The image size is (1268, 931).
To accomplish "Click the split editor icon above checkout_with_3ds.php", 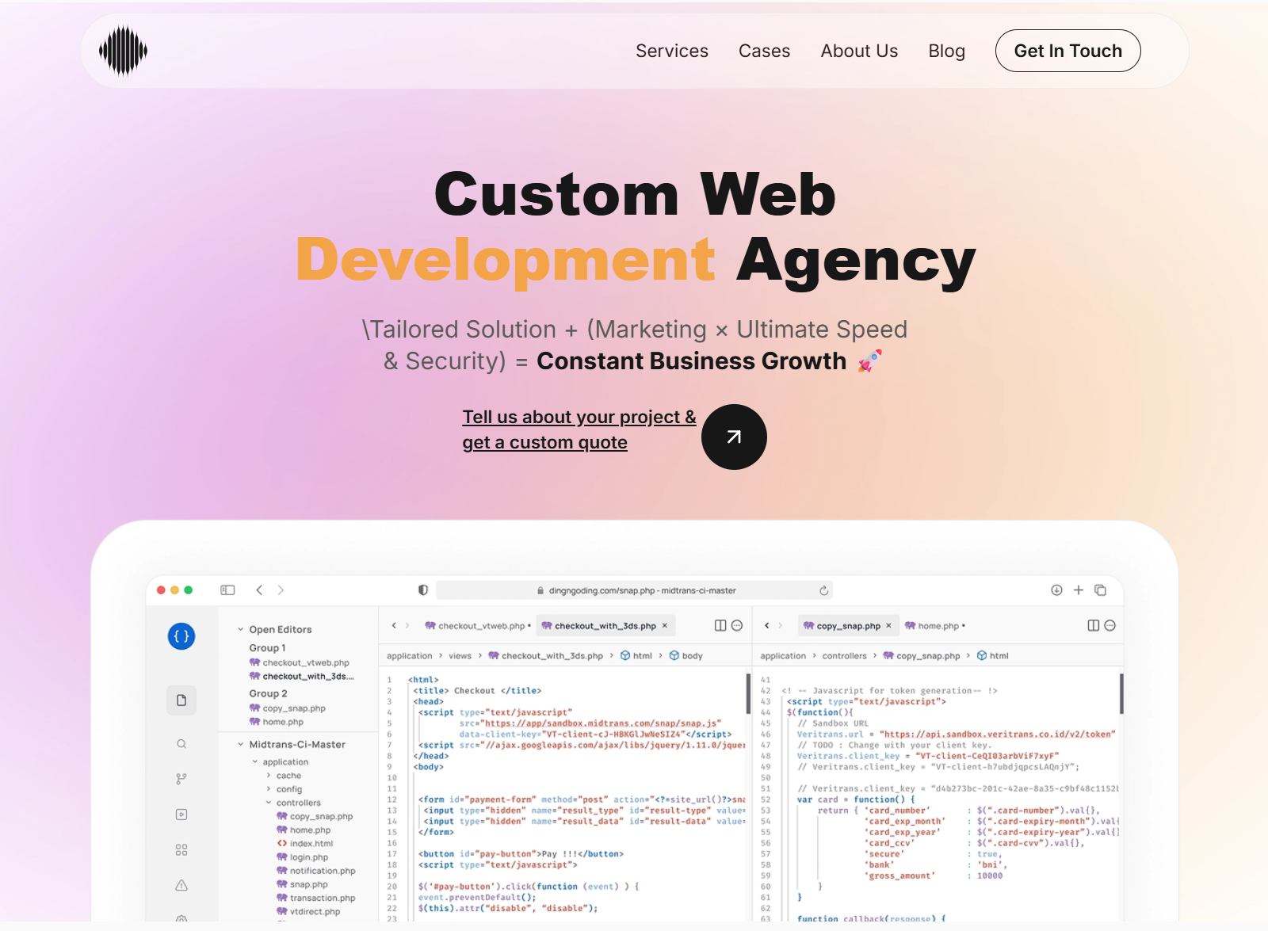I will click(x=720, y=625).
